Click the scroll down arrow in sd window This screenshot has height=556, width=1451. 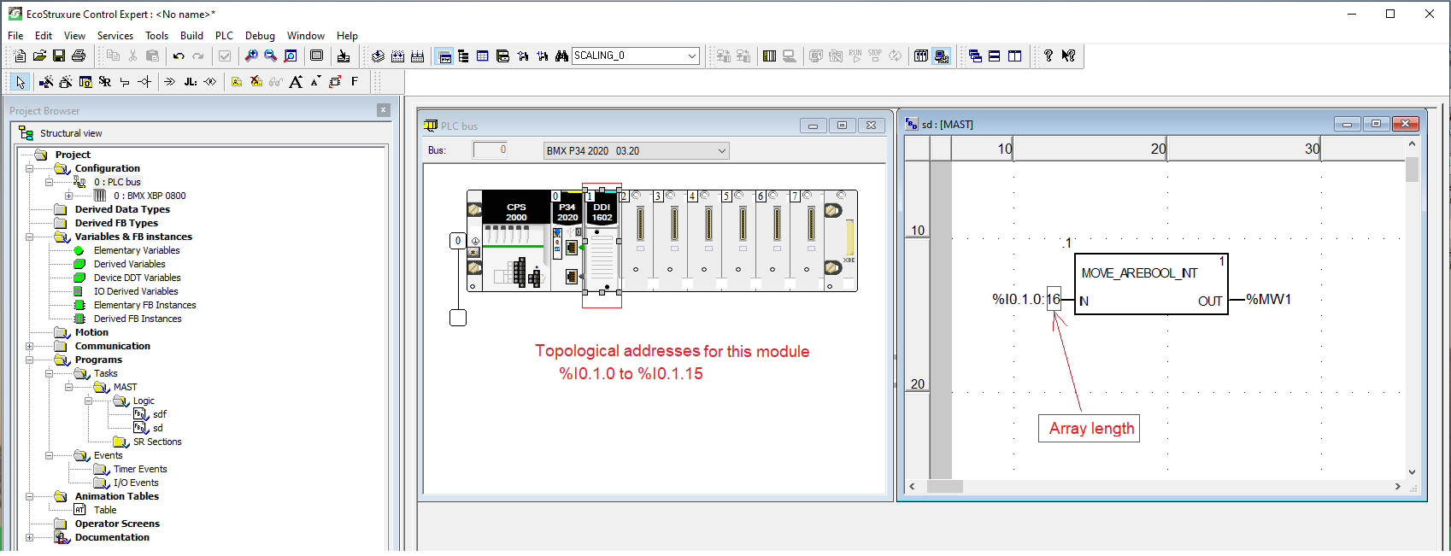tap(1412, 472)
